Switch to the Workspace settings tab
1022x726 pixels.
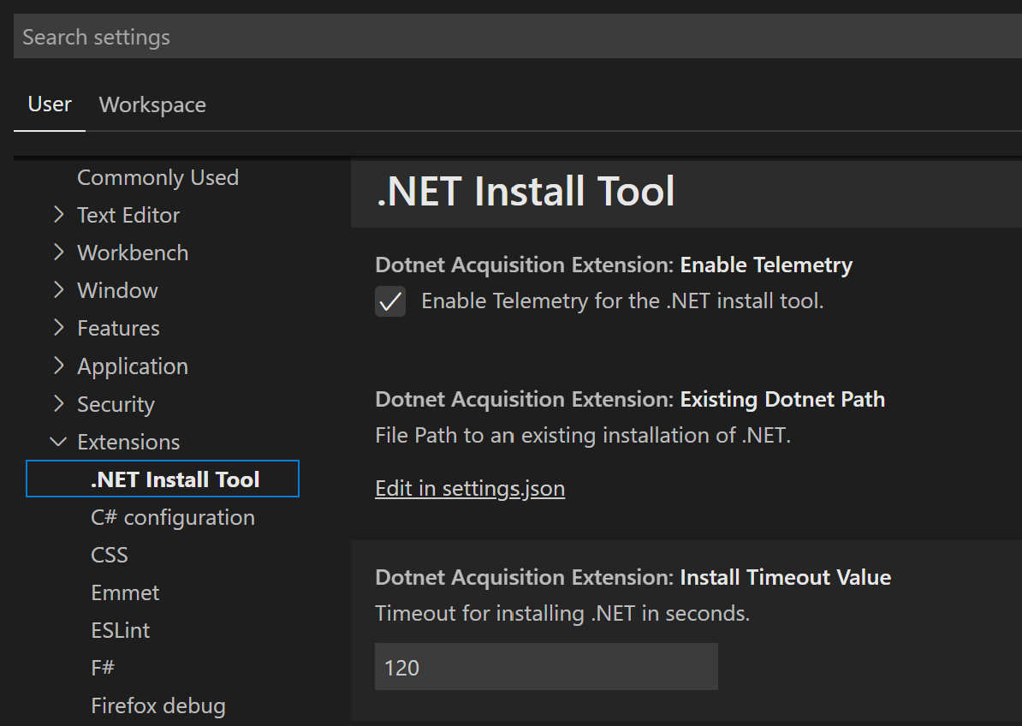[152, 104]
